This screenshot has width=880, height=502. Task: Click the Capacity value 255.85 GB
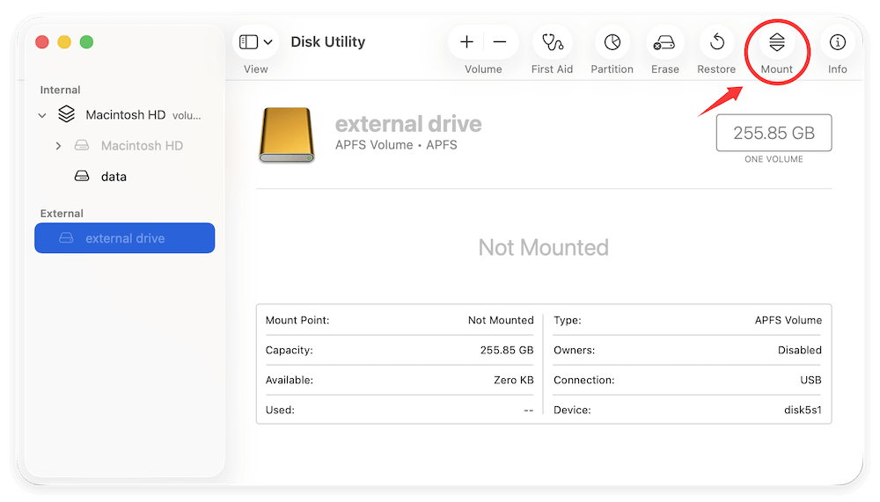[x=507, y=350]
